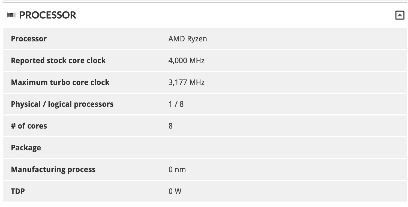Click the processor chip icon beside heading
The width and height of the screenshot is (408, 207).
click(11, 15)
